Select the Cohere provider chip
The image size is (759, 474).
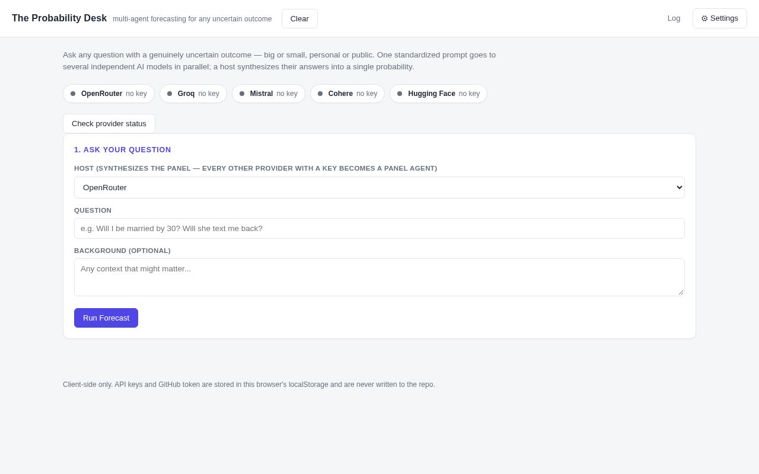click(x=347, y=94)
